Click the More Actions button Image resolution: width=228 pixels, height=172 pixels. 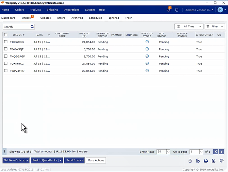coord(96,160)
